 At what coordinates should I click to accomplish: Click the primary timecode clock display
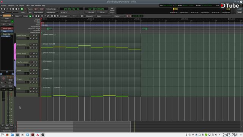click(x=72, y=9)
